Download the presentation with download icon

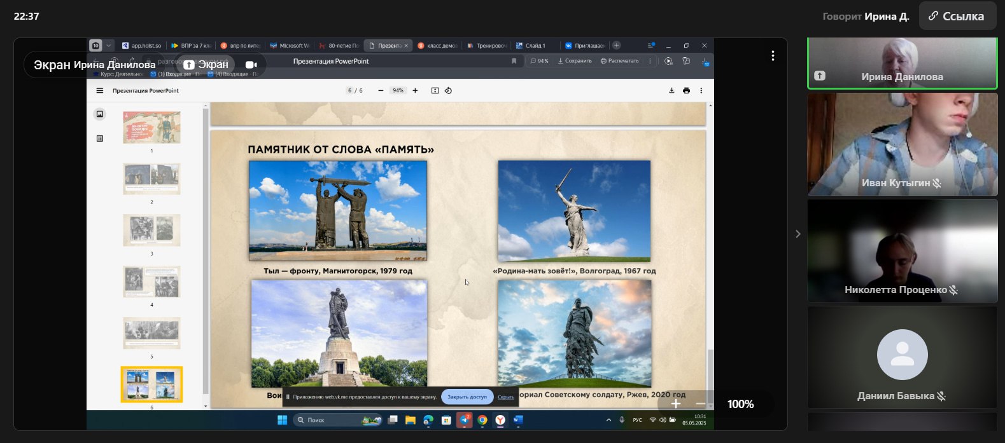tap(671, 90)
